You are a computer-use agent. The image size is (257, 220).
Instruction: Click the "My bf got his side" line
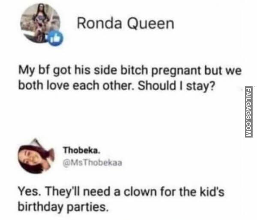tap(130, 70)
